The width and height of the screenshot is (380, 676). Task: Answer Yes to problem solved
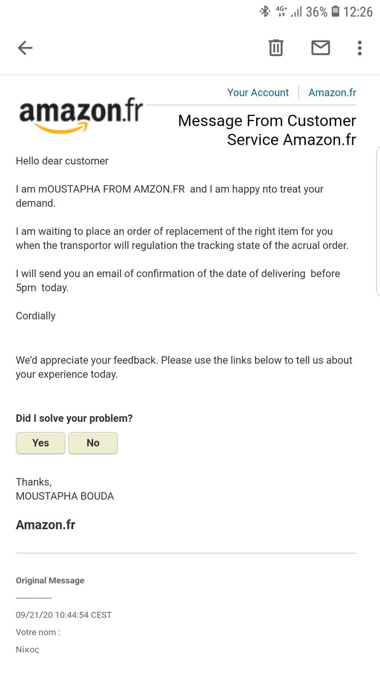41,443
